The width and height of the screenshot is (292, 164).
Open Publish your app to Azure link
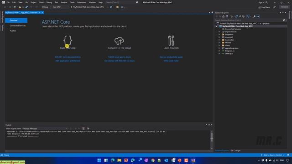(119, 57)
